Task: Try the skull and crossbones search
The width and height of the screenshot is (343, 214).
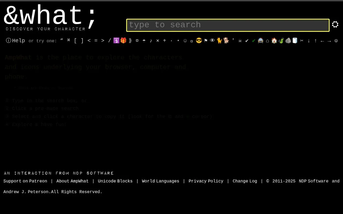Action: click(240, 41)
